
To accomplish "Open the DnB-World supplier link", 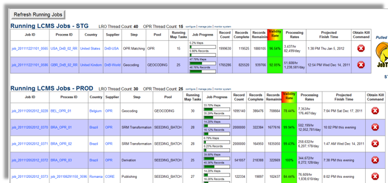I will [112, 65].
